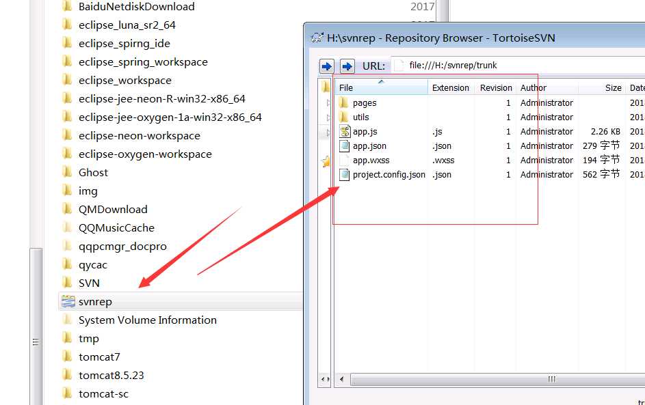Select the tomcat-sc folder name
The image size is (645, 405).
point(103,394)
